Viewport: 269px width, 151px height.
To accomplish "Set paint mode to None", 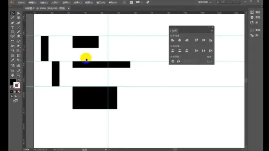I will point(19,92).
